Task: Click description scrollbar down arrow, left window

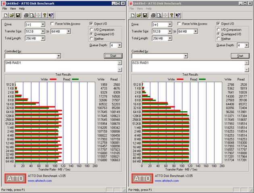Action: (x=120, y=70)
